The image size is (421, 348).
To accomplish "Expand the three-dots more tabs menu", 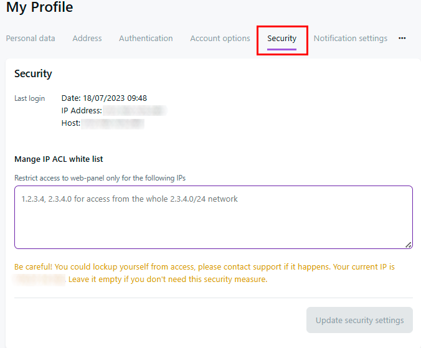I will pos(402,39).
